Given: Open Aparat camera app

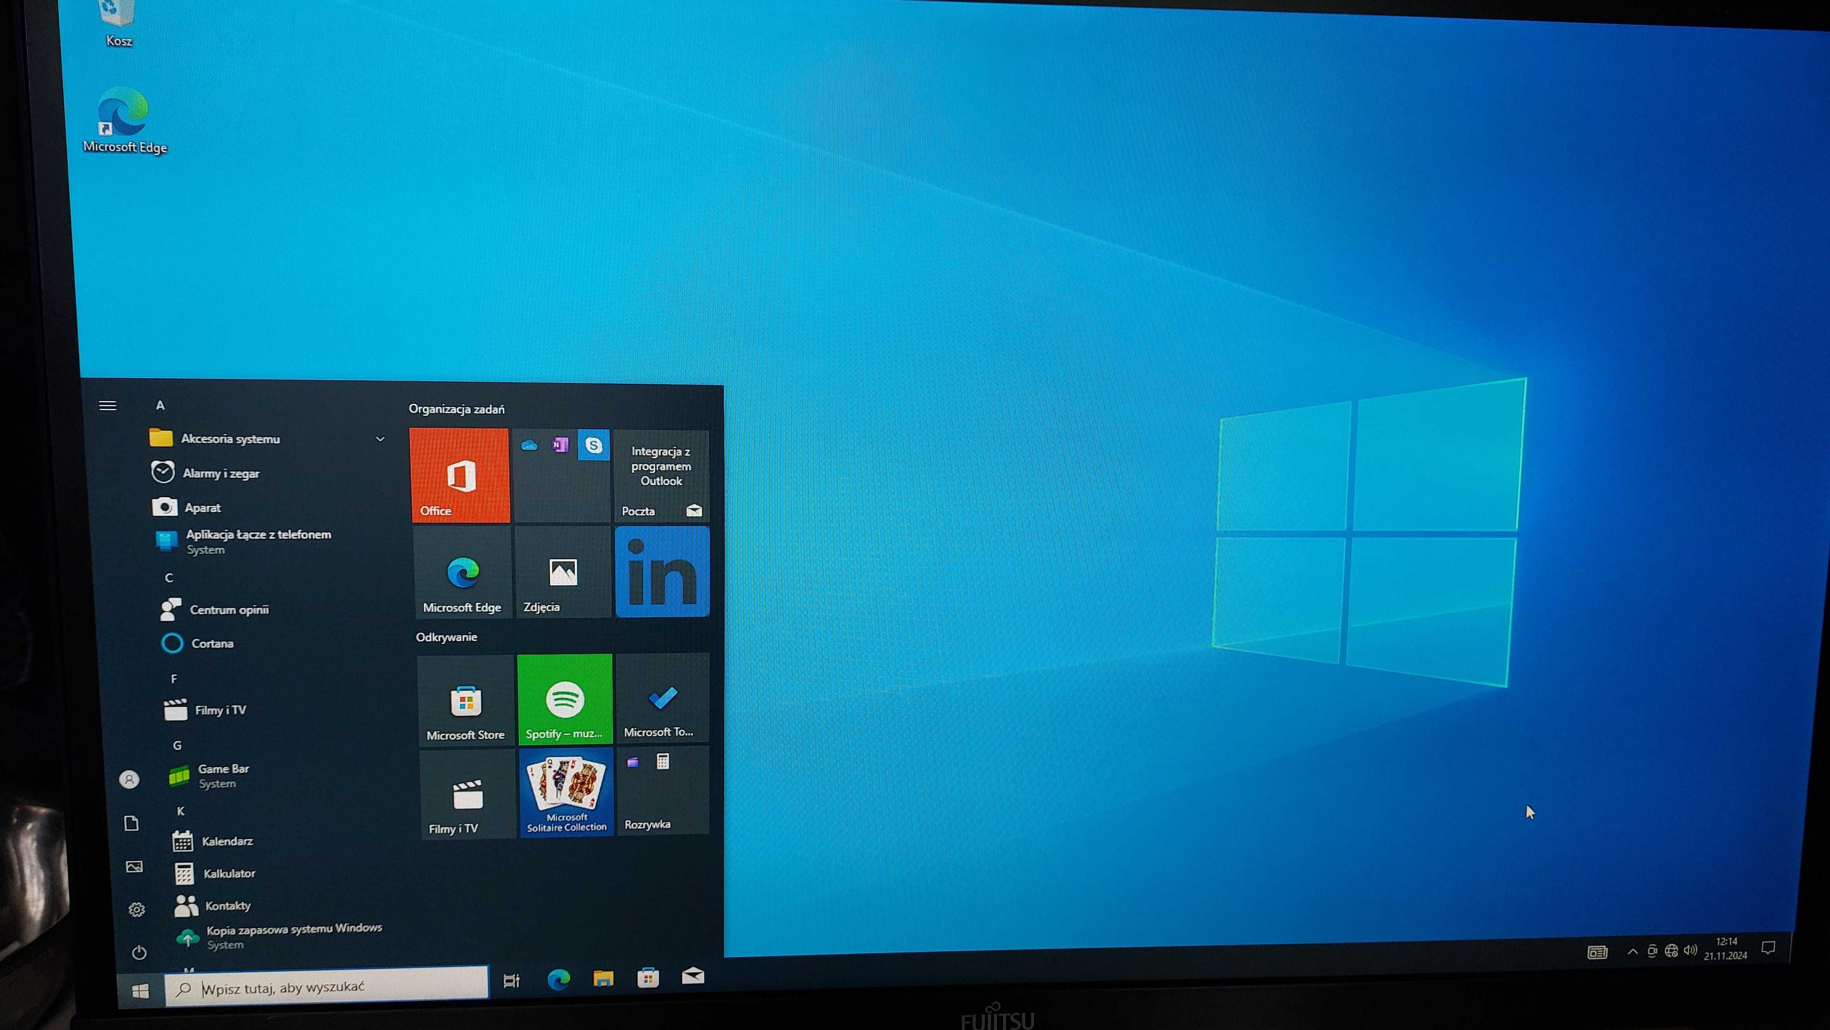Looking at the screenshot, I should (x=203, y=507).
